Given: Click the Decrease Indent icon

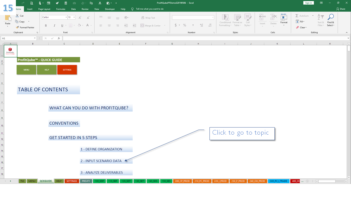Looking at the screenshot, I should click(x=126, y=25).
